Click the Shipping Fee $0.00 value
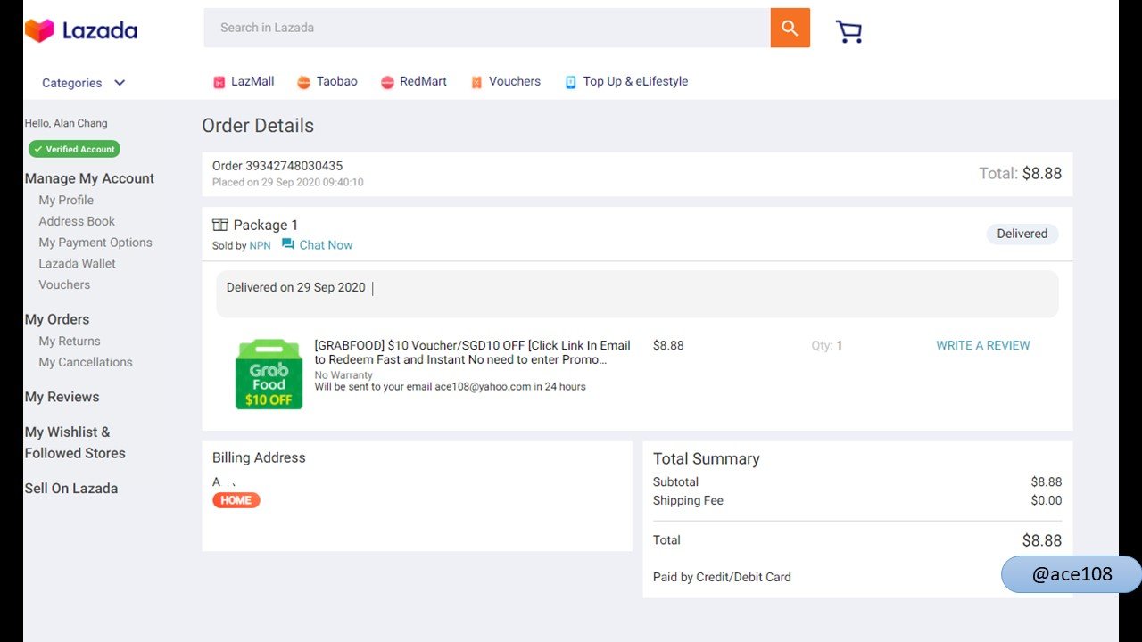The height and width of the screenshot is (642, 1142). [1047, 500]
